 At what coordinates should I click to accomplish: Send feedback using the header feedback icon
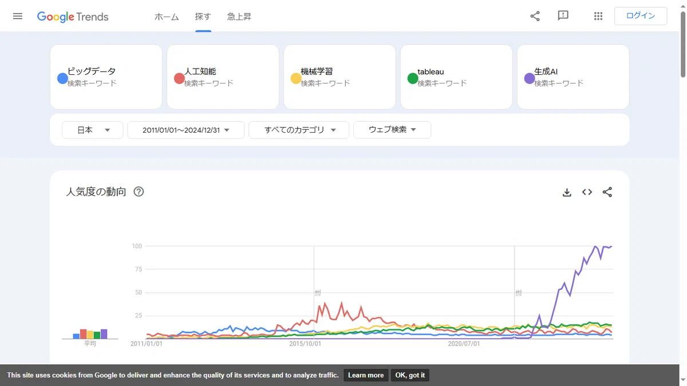(563, 16)
